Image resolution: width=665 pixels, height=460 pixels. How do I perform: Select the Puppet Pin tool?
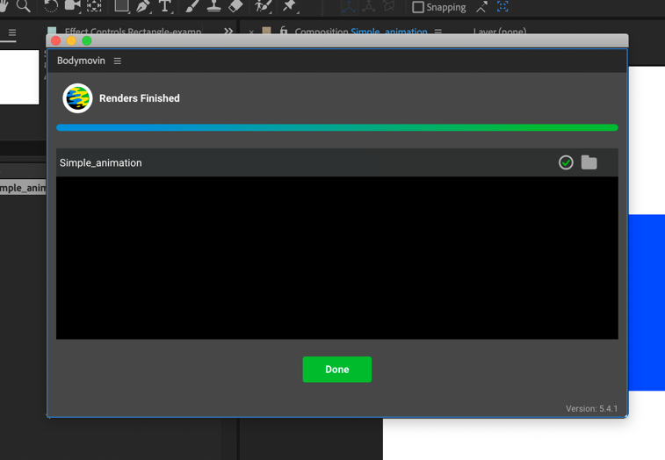289,6
